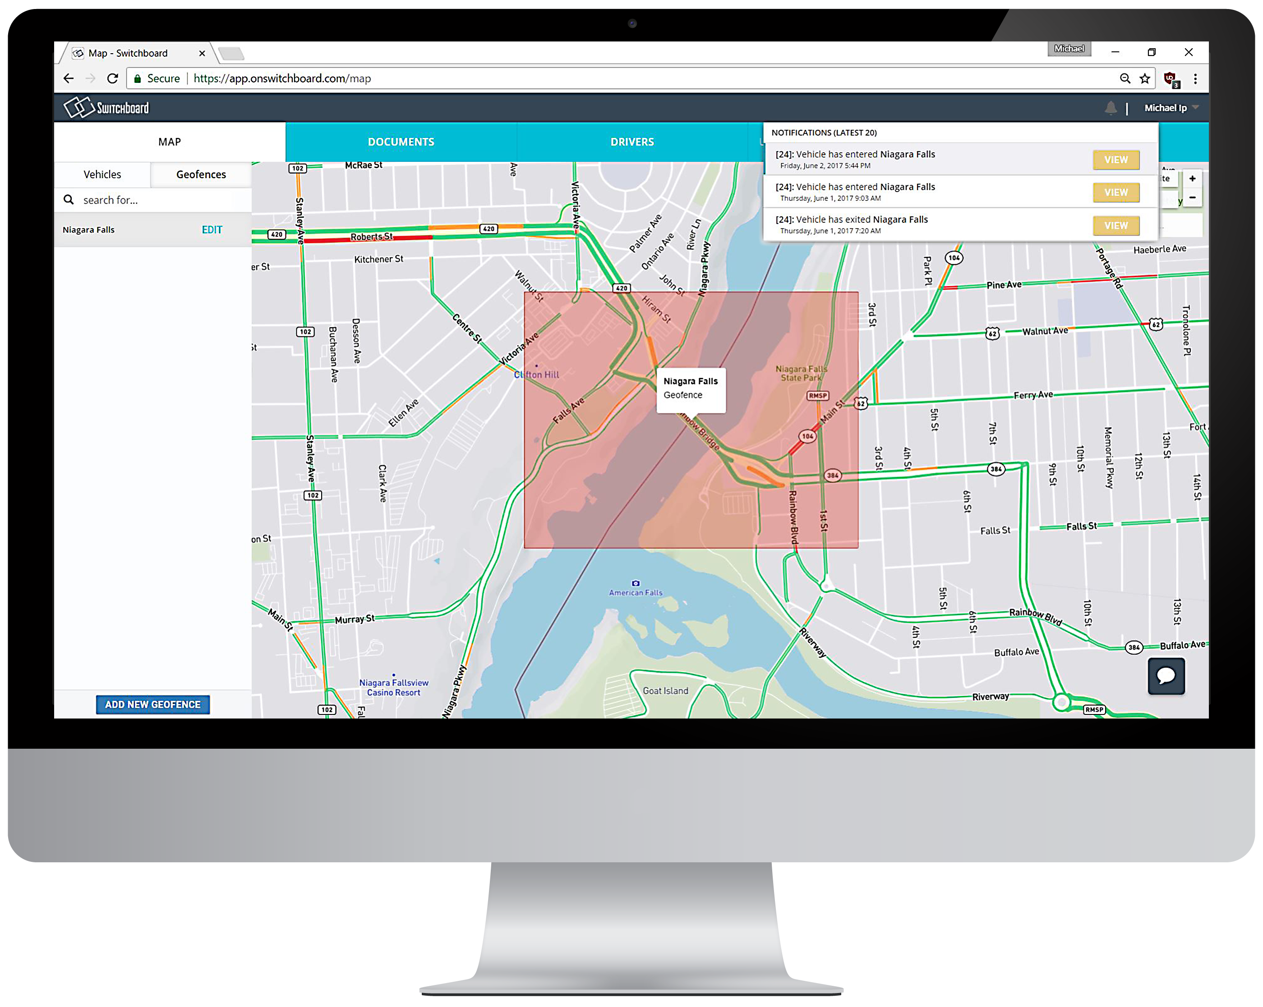
Task: Zoom in the map with plus button
Action: tap(1192, 179)
